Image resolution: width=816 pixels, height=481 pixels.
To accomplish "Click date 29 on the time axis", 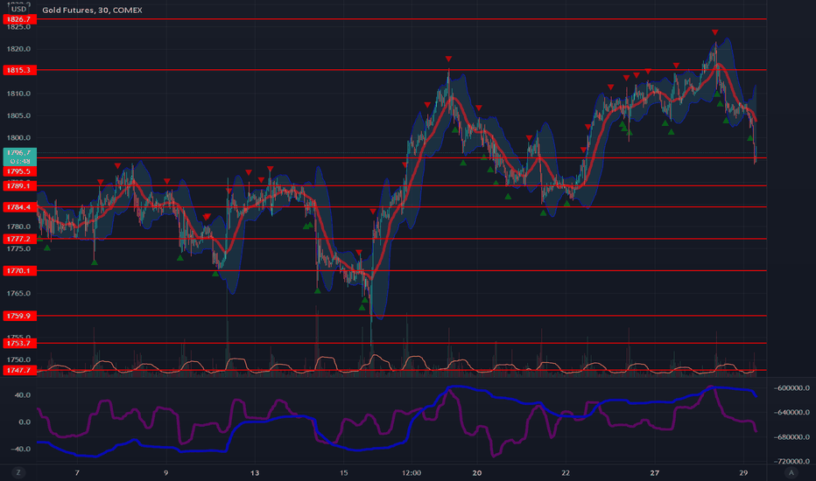I will [743, 472].
